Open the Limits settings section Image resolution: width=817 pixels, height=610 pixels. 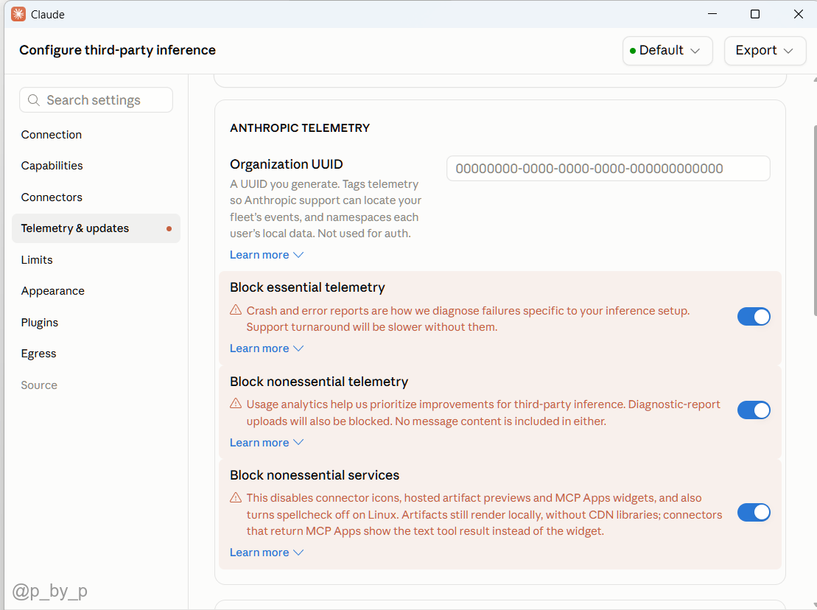[96, 259]
